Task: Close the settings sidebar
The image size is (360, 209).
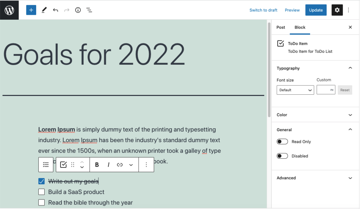Action: pos(351,27)
